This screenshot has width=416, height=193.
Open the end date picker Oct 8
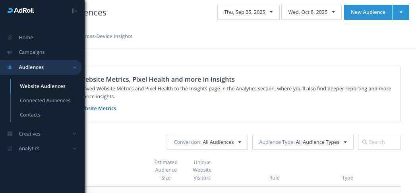[x=311, y=12]
